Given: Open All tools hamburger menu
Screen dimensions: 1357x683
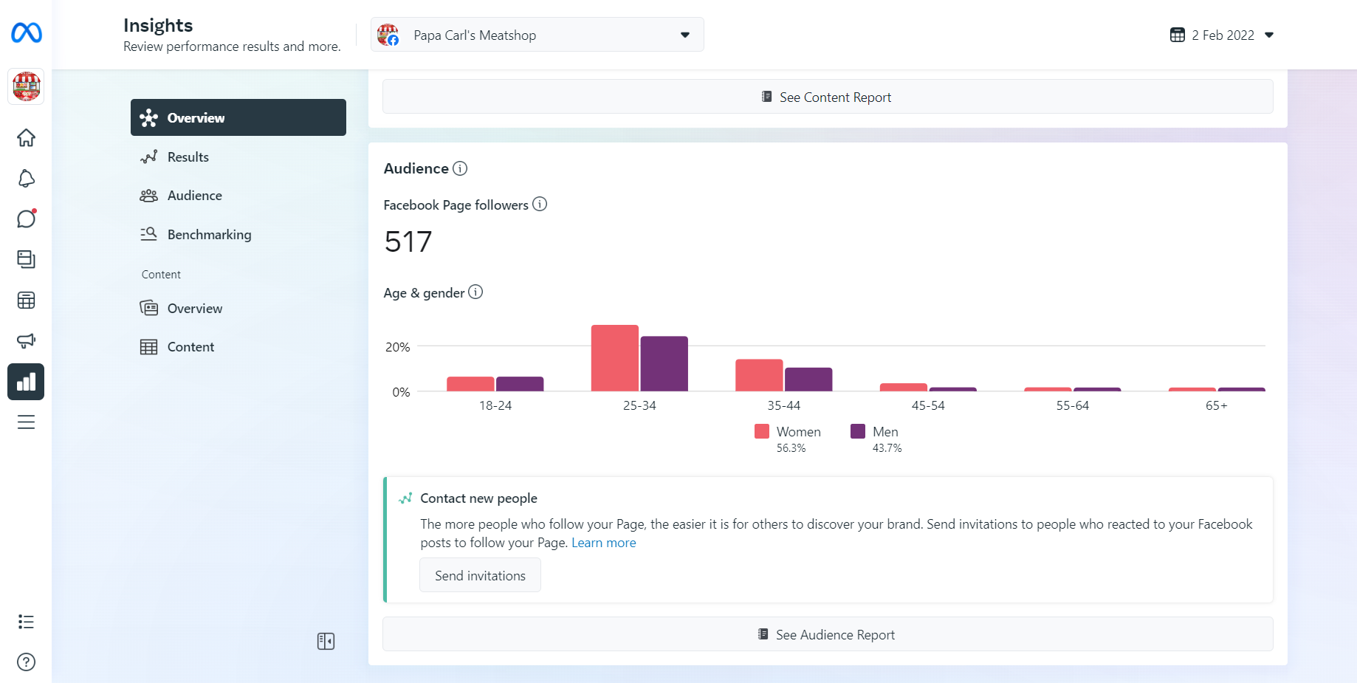Looking at the screenshot, I should (x=26, y=422).
